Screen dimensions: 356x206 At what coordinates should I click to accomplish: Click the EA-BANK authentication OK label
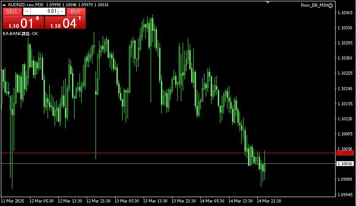pyautogui.click(x=20, y=33)
